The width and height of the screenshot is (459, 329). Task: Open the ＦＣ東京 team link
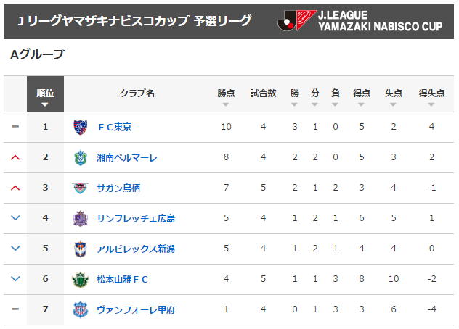click(114, 128)
